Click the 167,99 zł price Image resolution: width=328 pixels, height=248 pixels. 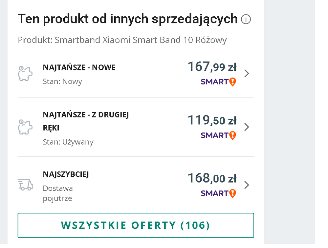click(x=212, y=67)
